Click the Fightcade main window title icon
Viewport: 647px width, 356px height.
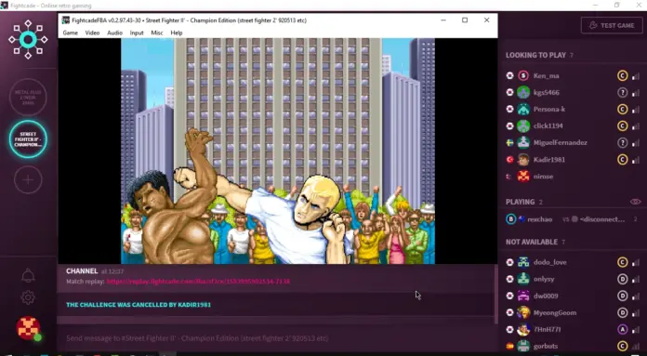(x=4, y=6)
